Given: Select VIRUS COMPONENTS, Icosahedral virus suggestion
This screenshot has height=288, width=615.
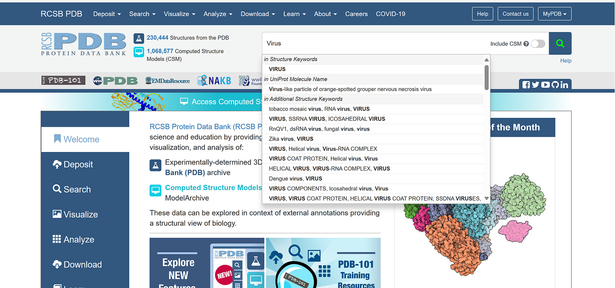Looking at the screenshot, I should point(373,188).
